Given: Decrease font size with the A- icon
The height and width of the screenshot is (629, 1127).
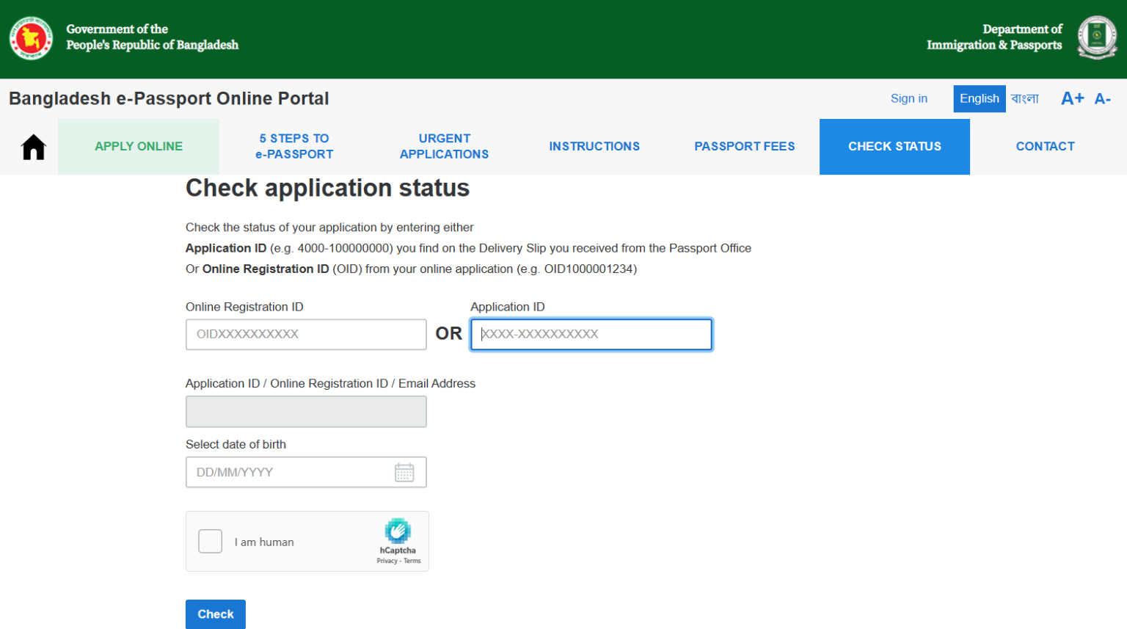Looking at the screenshot, I should [x=1103, y=98].
